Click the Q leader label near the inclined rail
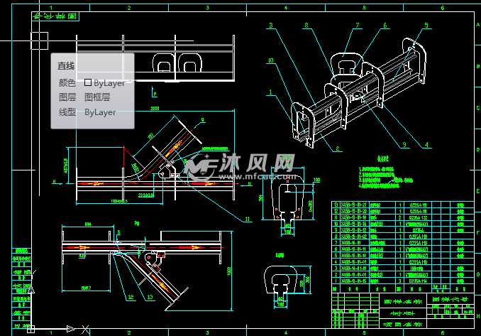481x336 pixels. pyautogui.click(x=202, y=120)
